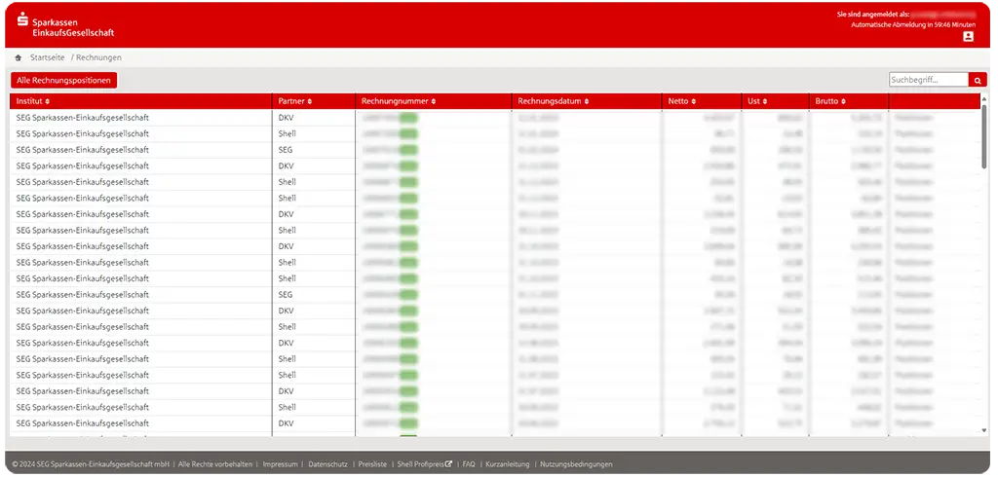The width and height of the screenshot is (998, 477).
Task: Sort table by Institut column
Action: click(33, 101)
